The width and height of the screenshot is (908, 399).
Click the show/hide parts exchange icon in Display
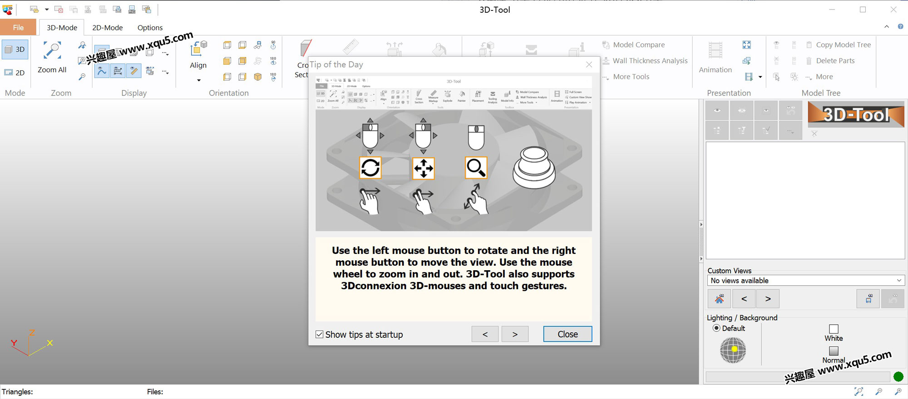click(x=150, y=71)
